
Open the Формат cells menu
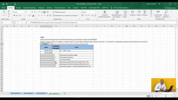coord(145,14)
